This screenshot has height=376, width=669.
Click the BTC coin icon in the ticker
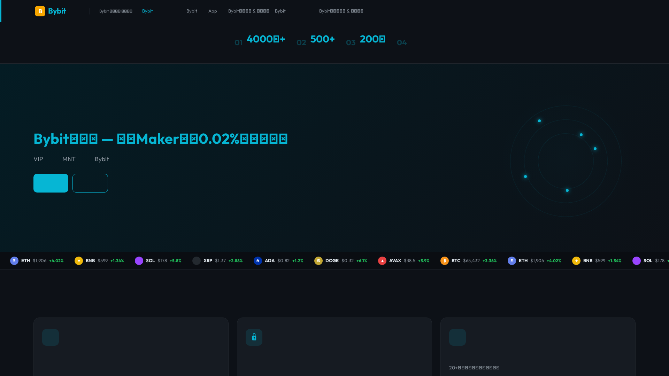pos(445,260)
